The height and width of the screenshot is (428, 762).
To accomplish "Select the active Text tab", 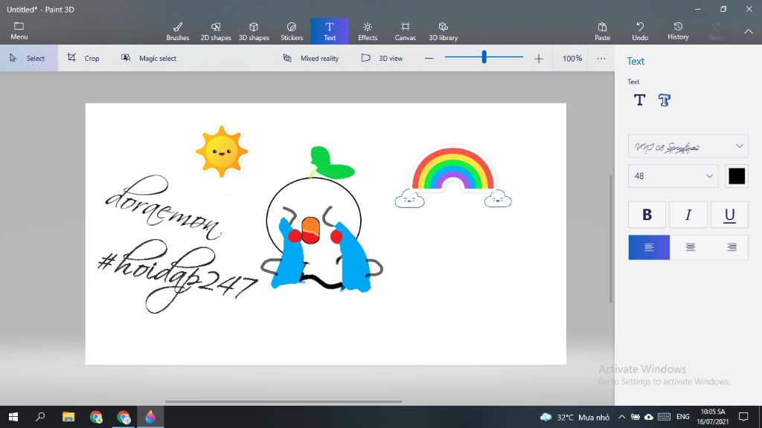I will click(330, 31).
